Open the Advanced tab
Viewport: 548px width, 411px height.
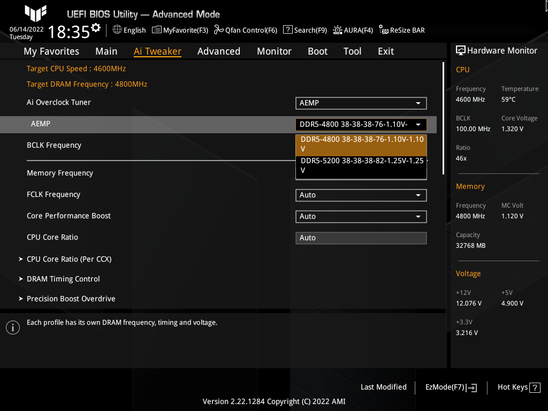click(219, 51)
